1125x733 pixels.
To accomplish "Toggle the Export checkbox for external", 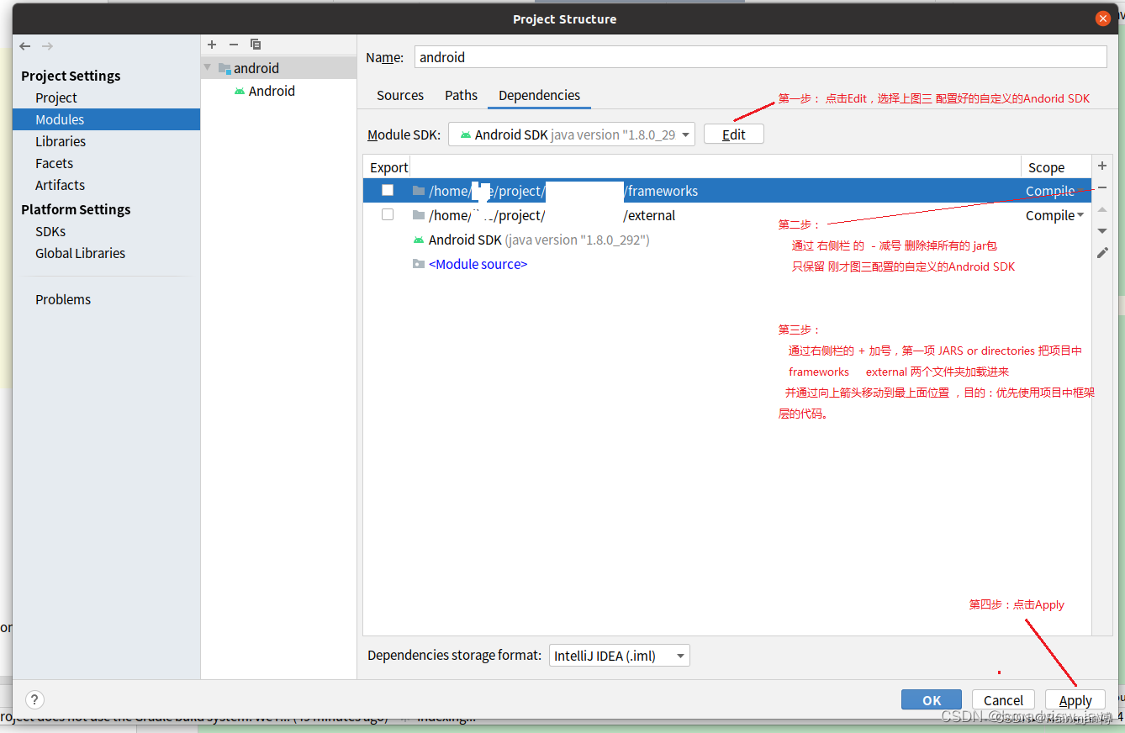I will click(388, 214).
